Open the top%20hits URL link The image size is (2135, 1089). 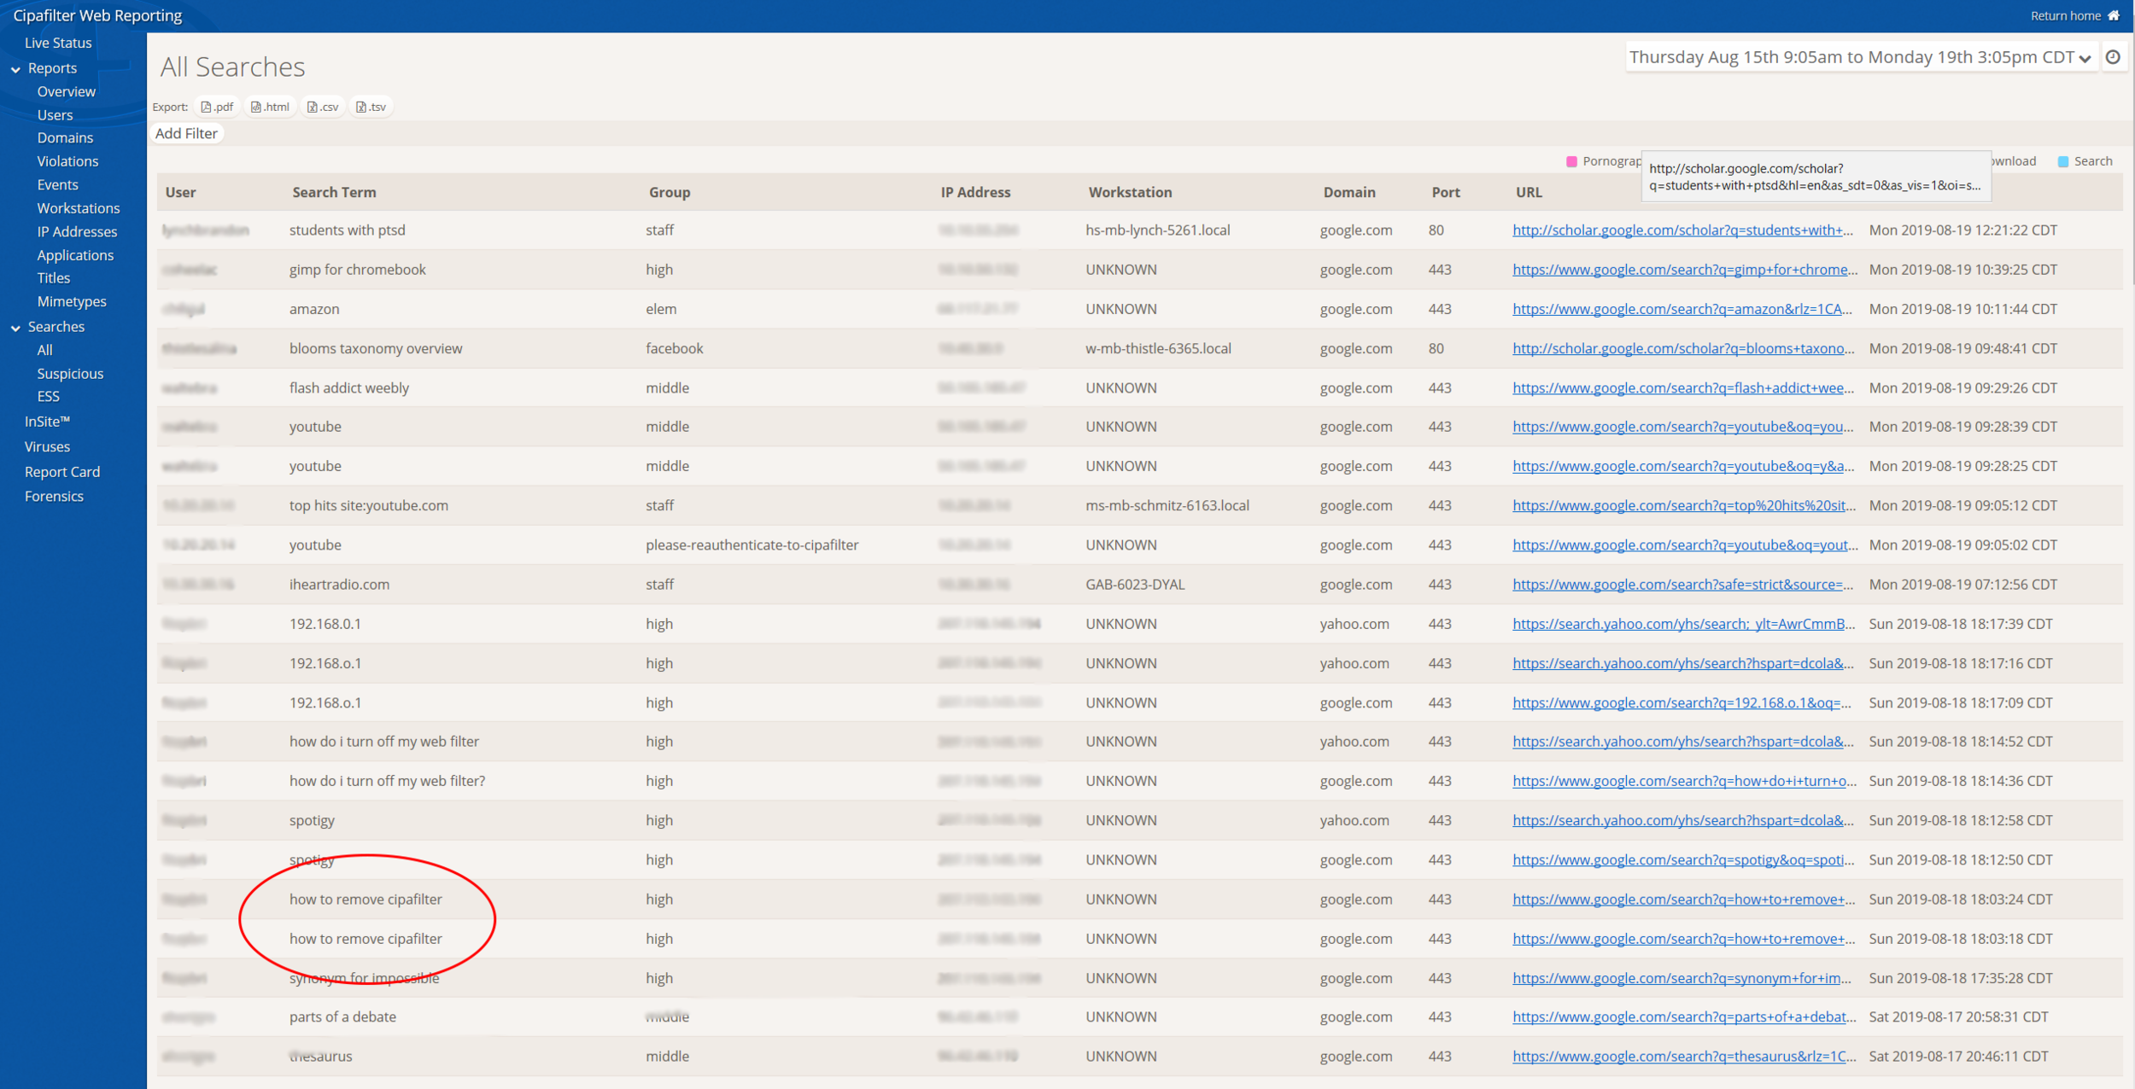[1684, 505]
